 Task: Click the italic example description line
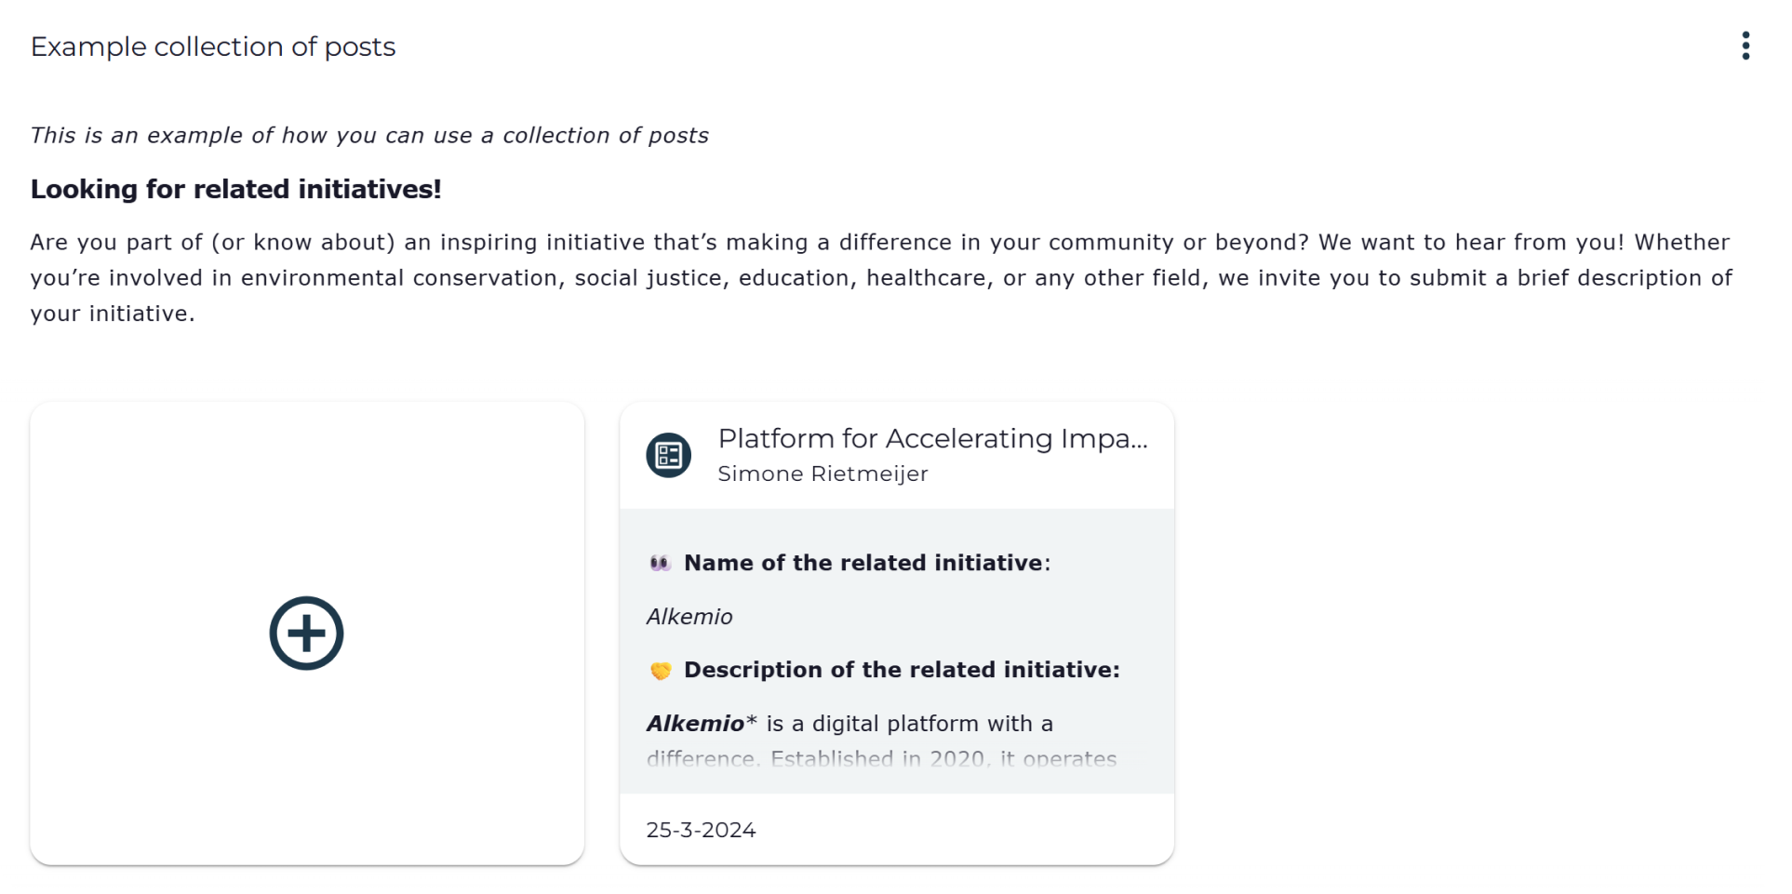tap(368, 136)
